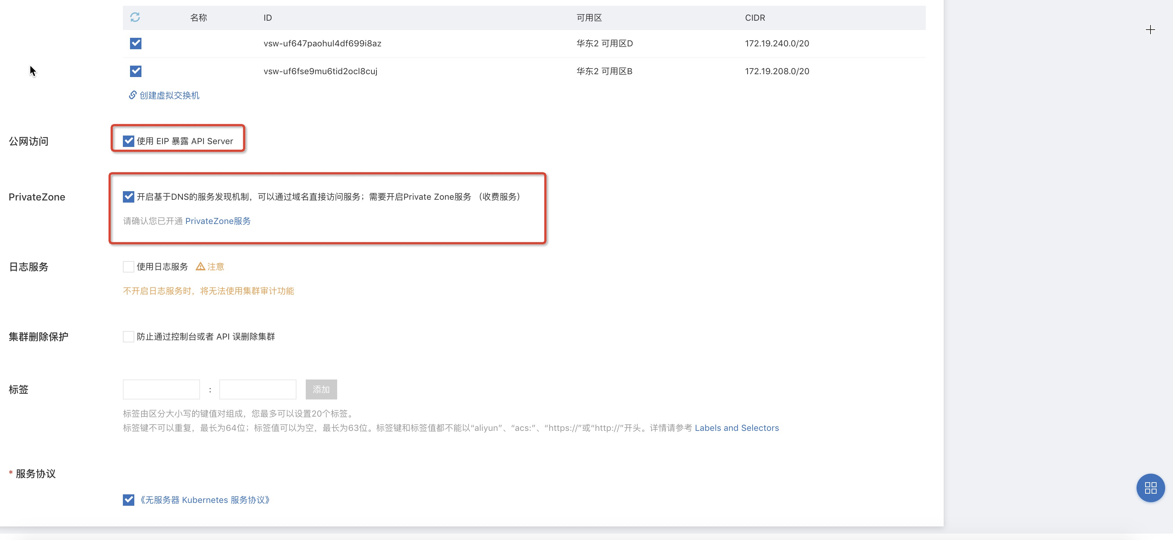1173x540 pixels.
Task: Toggle the Kubernetes service agreement checkbox
Action: click(x=129, y=500)
